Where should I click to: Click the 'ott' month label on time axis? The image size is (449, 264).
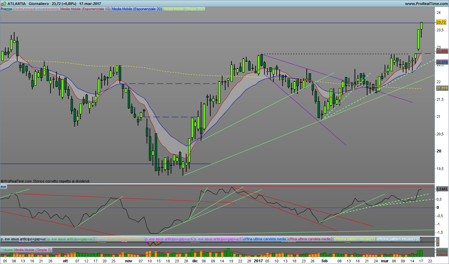65,261
